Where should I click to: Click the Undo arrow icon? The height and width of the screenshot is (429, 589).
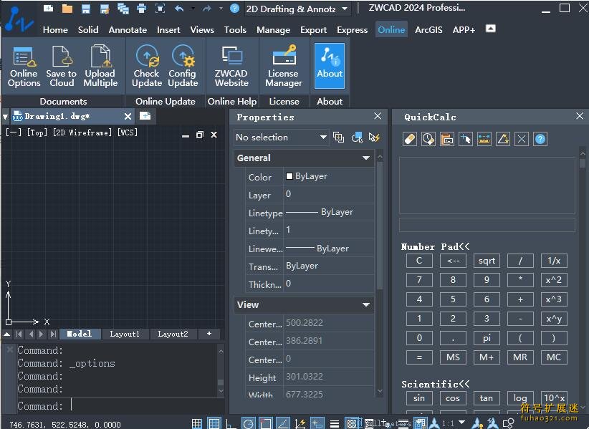(x=178, y=8)
